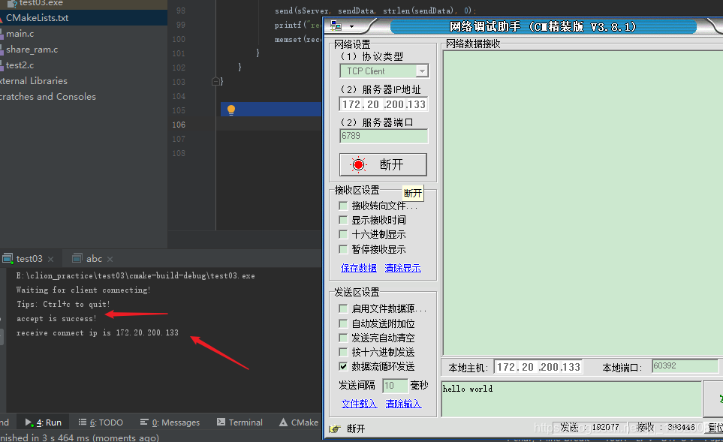Open the Terminal tool window tab
Image resolution: width=723 pixels, height=442 pixels.
click(x=239, y=422)
